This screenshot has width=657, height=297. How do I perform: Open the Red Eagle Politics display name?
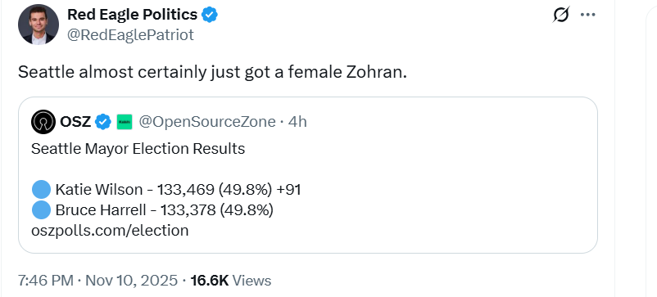point(132,15)
